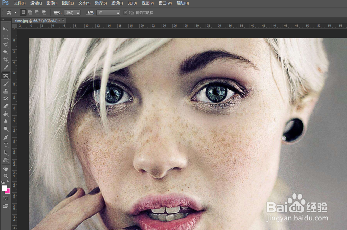Expand the toolbox double-arrow
The image size is (347, 230).
[x=3, y=20]
